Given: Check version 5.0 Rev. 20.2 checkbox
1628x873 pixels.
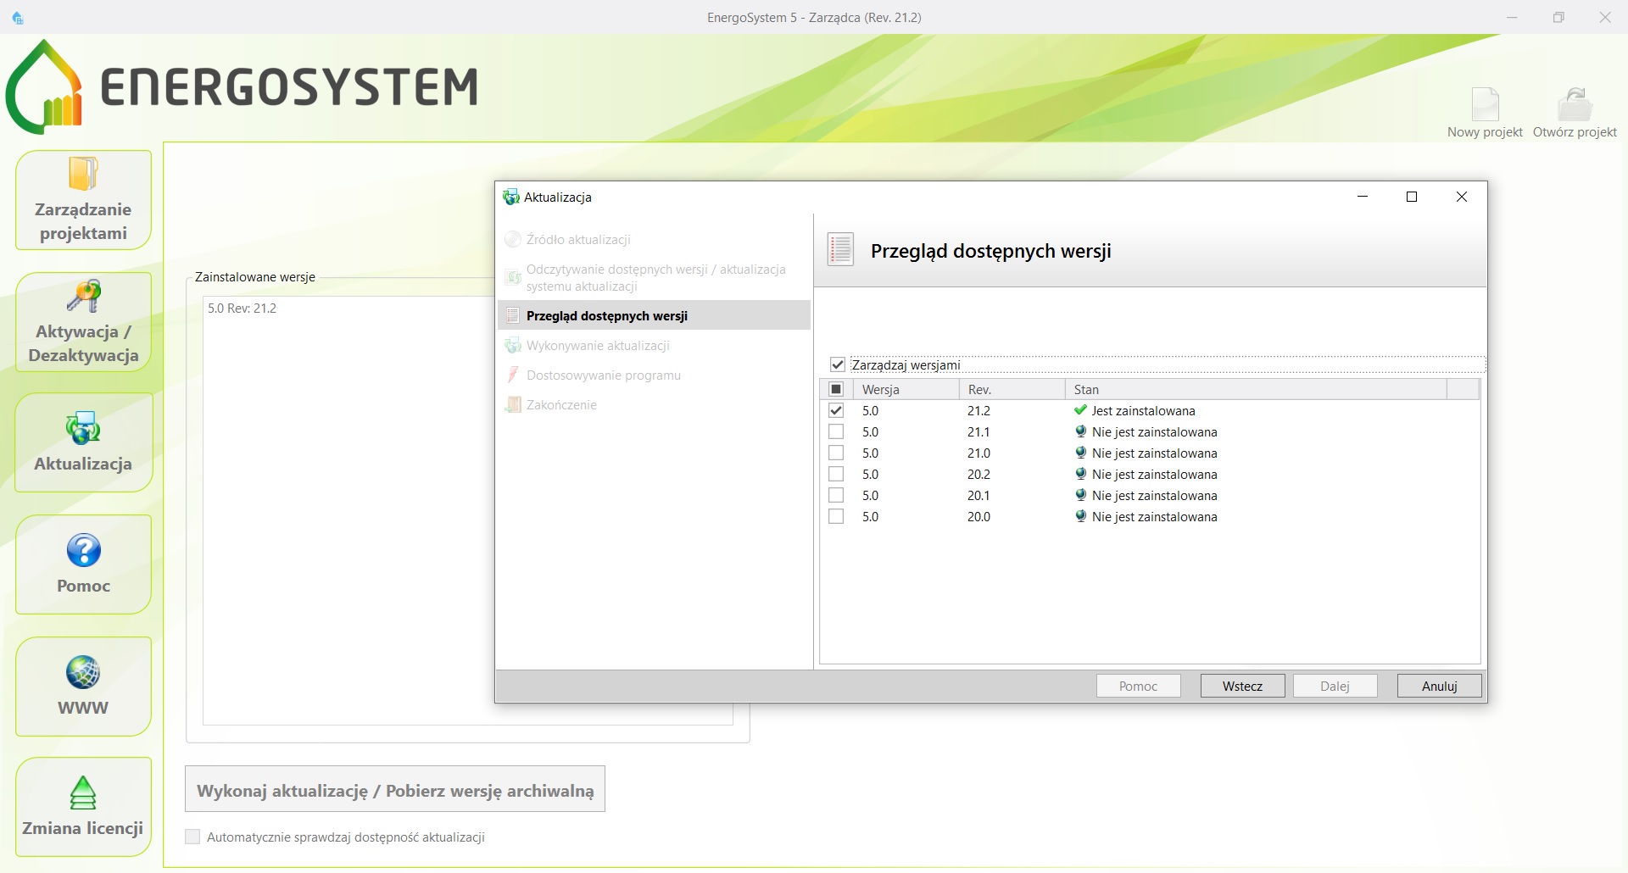Looking at the screenshot, I should 836,474.
